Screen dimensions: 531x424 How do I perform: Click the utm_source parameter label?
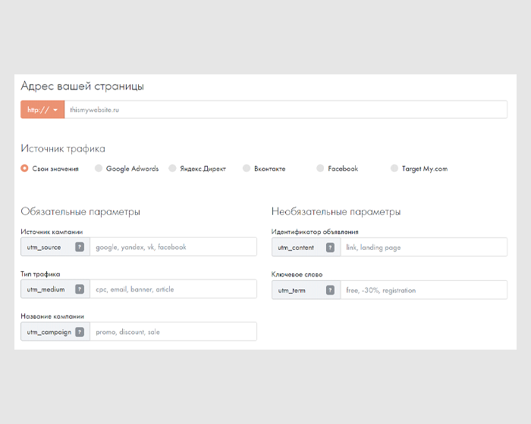pos(44,248)
